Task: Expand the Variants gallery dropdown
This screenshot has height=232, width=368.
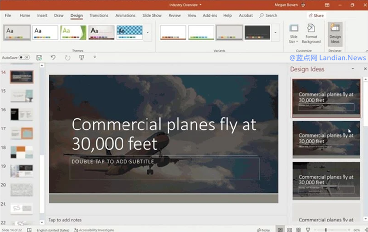Action: tap(276, 32)
